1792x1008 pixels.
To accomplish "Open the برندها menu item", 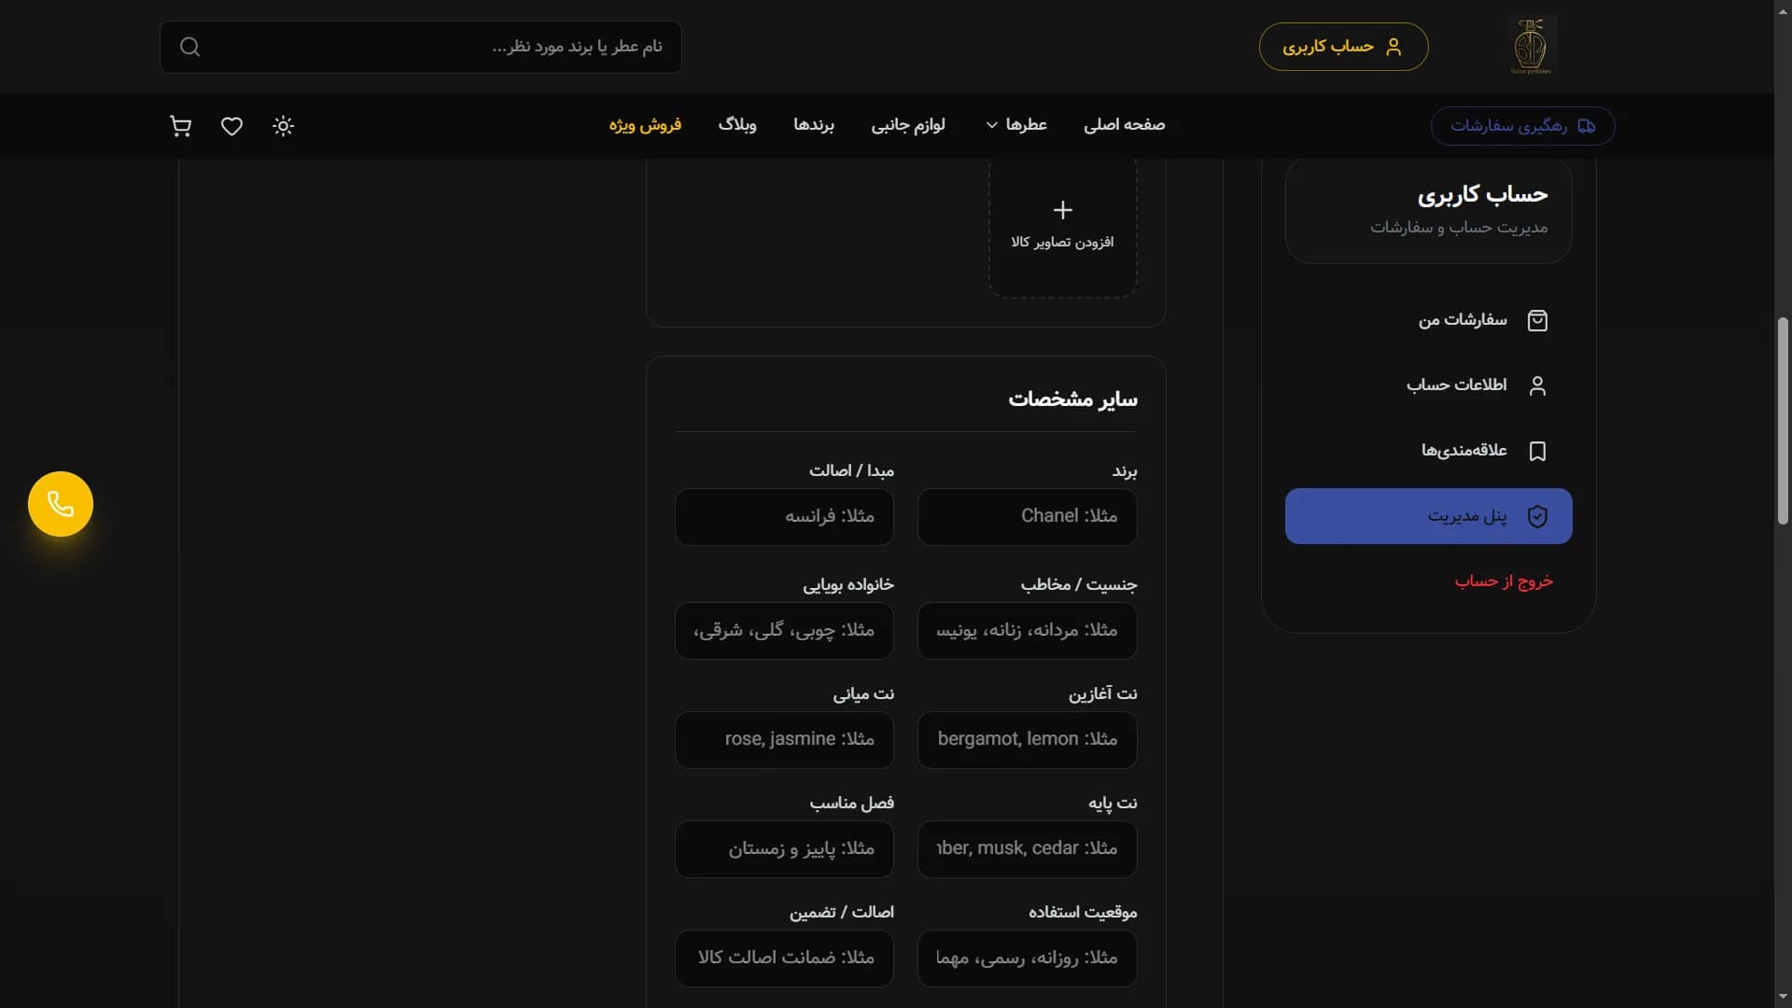I will point(814,125).
